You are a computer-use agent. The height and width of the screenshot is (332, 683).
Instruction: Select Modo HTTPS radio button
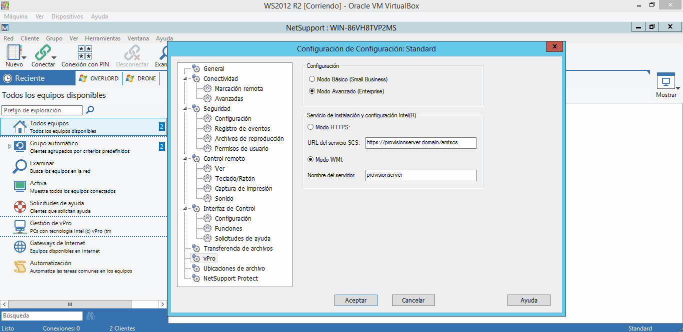click(310, 127)
